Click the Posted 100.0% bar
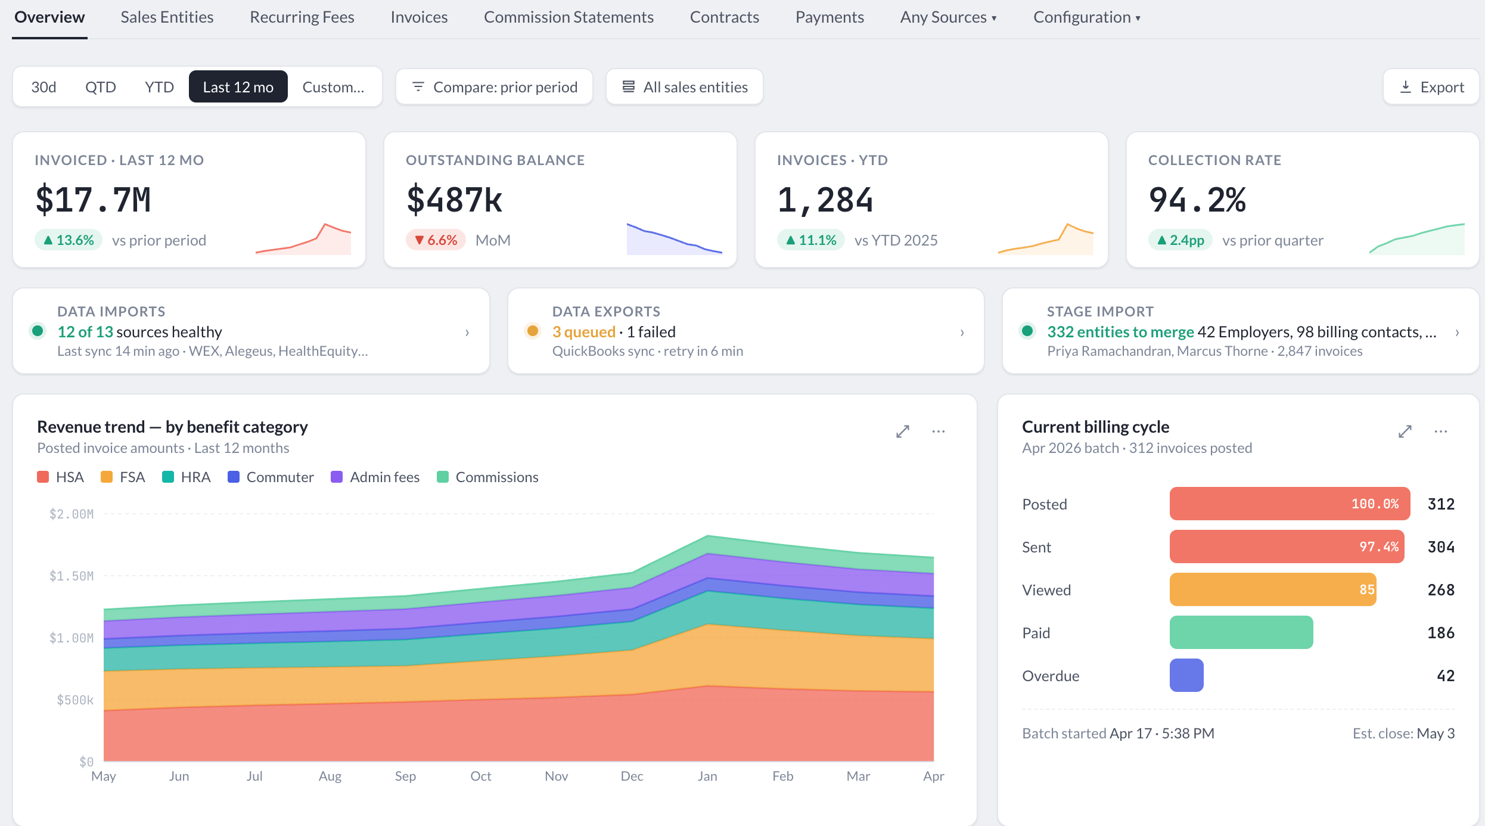Screen dimensions: 1485x826 coord(1290,504)
